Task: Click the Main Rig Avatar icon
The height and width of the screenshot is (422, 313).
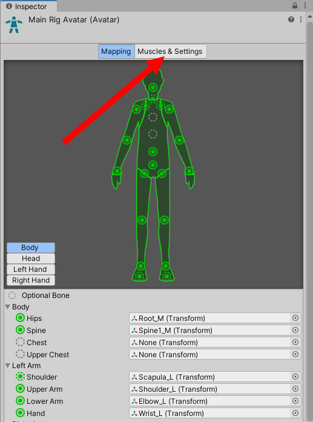Action: [14, 25]
